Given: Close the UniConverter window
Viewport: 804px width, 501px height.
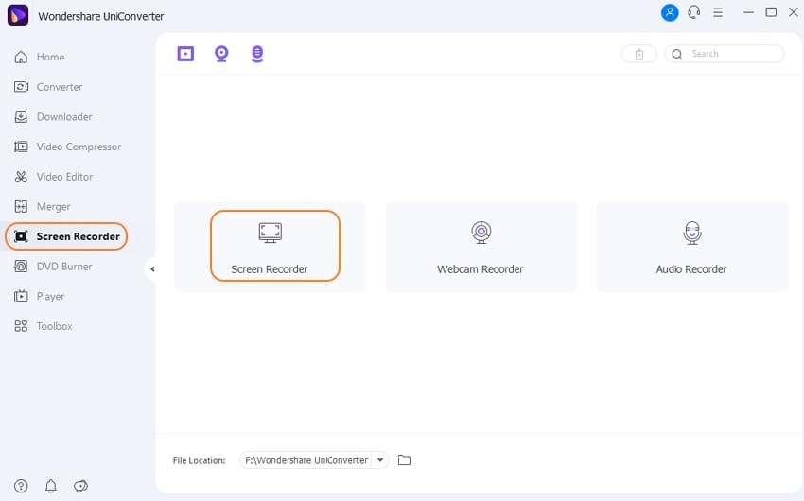Looking at the screenshot, I should click(794, 12).
